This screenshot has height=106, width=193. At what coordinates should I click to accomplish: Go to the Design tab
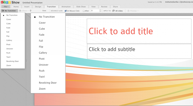pyautogui.click(x=38, y=7)
